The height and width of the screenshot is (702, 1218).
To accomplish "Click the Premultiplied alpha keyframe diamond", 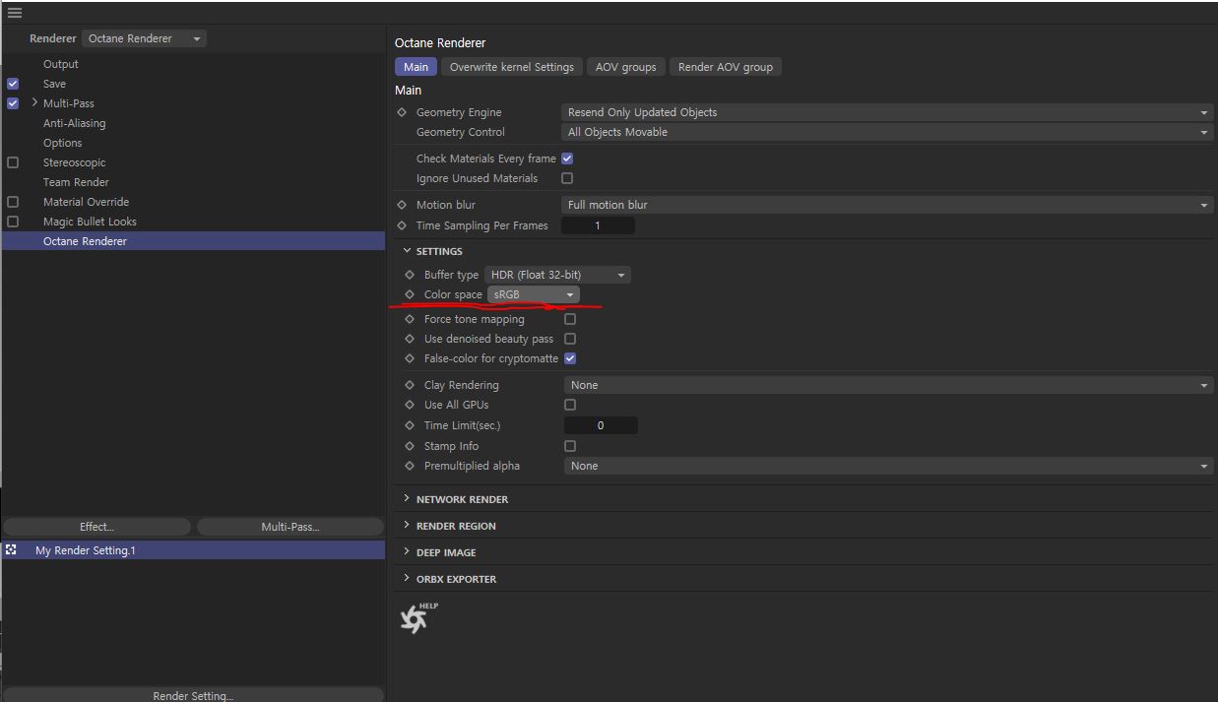I will [x=410, y=466].
